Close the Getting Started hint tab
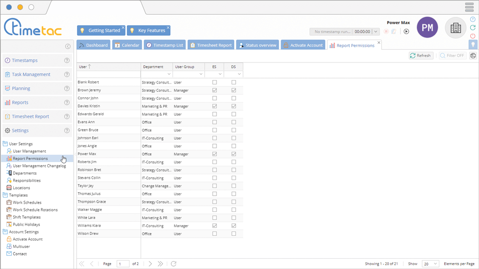The height and width of the screenshot is (269, 479). [123, 27]
